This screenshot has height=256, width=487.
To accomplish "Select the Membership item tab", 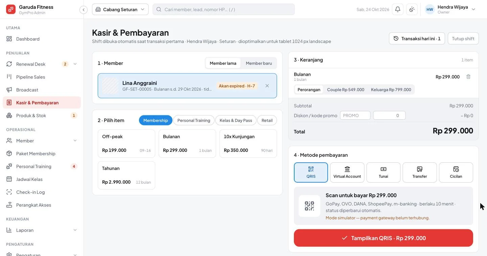I will pos(156,120).
